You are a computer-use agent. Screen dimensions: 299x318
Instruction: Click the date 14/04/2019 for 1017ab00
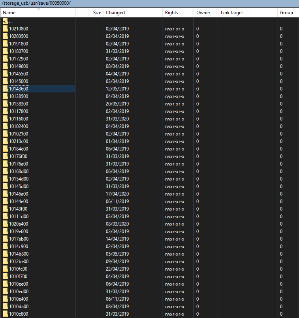pyautogui.click(x=117, y=239)
